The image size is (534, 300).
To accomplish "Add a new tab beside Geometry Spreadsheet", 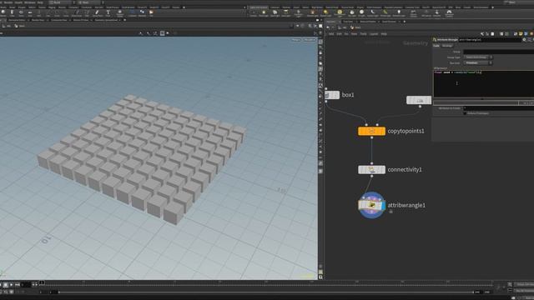I will [124, 20].
